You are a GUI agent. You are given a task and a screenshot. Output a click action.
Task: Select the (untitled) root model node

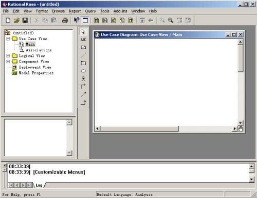click(24, 33)
